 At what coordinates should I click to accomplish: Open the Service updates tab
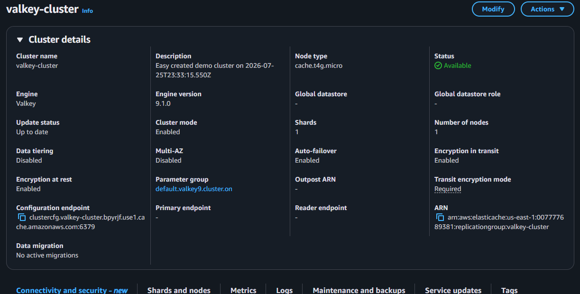(453, 290)
